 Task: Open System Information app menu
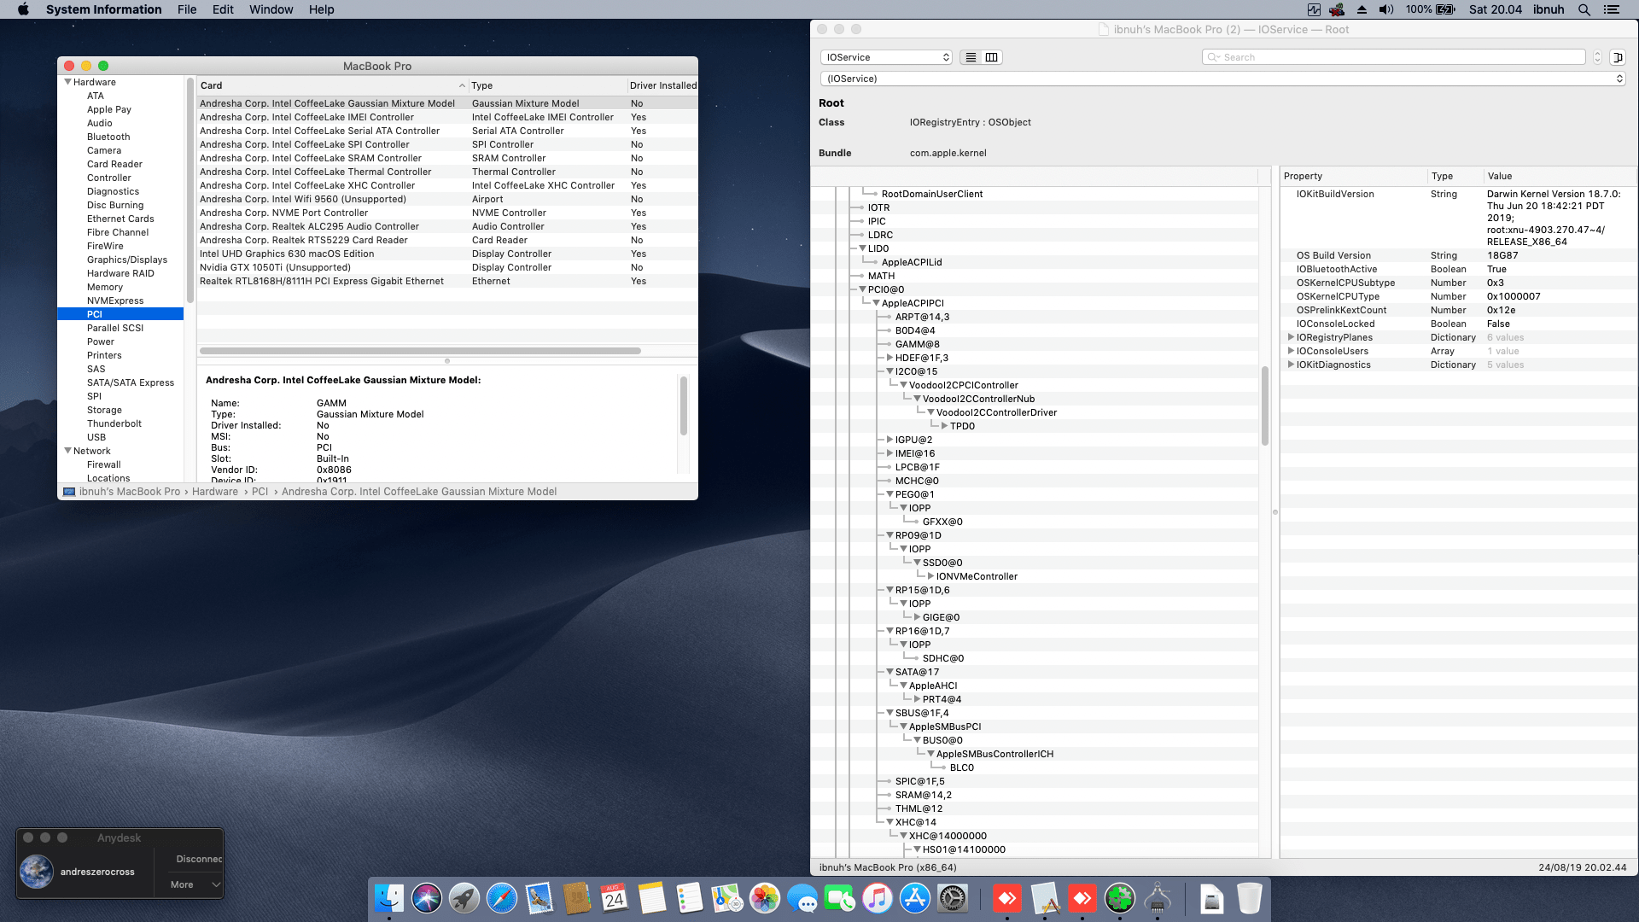point(103,9)
